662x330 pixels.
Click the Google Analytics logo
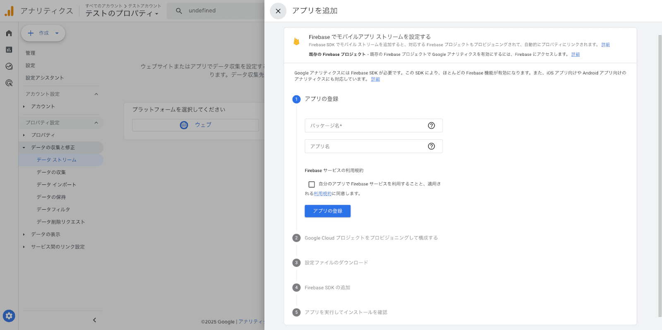coord(9,11)
